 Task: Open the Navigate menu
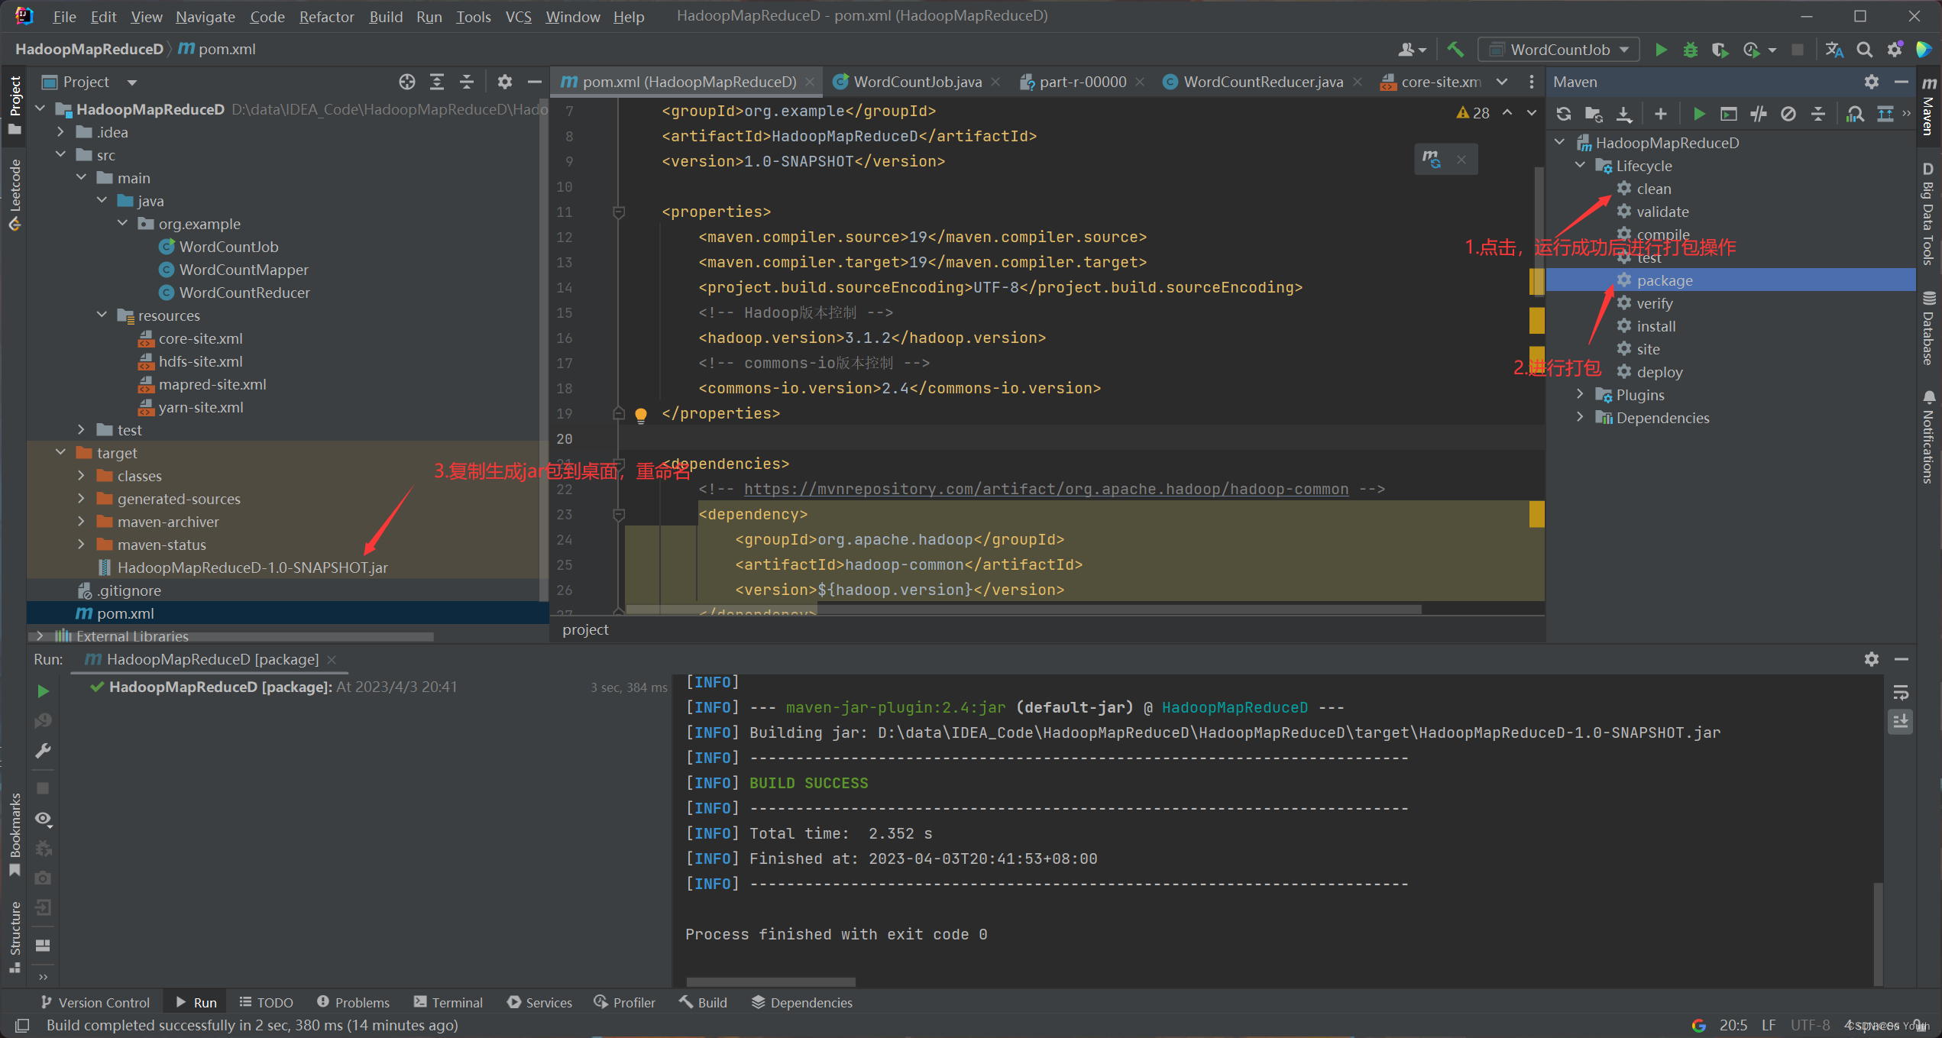pos(205,17)
